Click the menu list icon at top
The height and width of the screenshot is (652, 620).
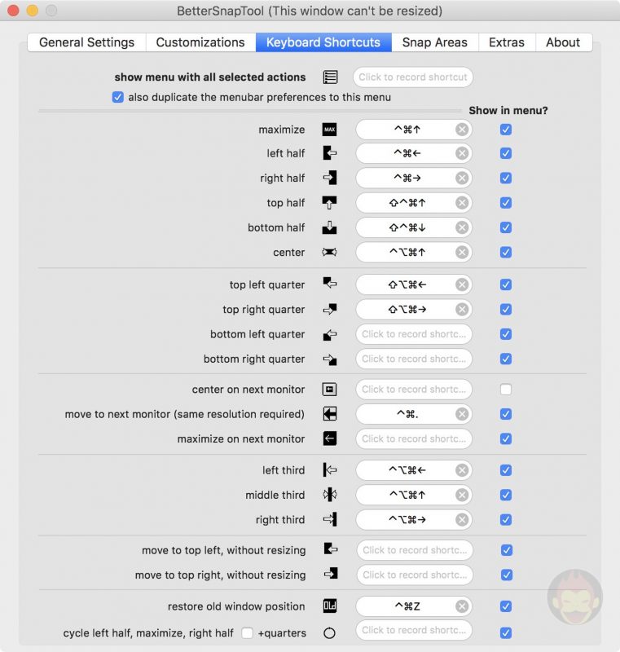(x=329, y=77)
